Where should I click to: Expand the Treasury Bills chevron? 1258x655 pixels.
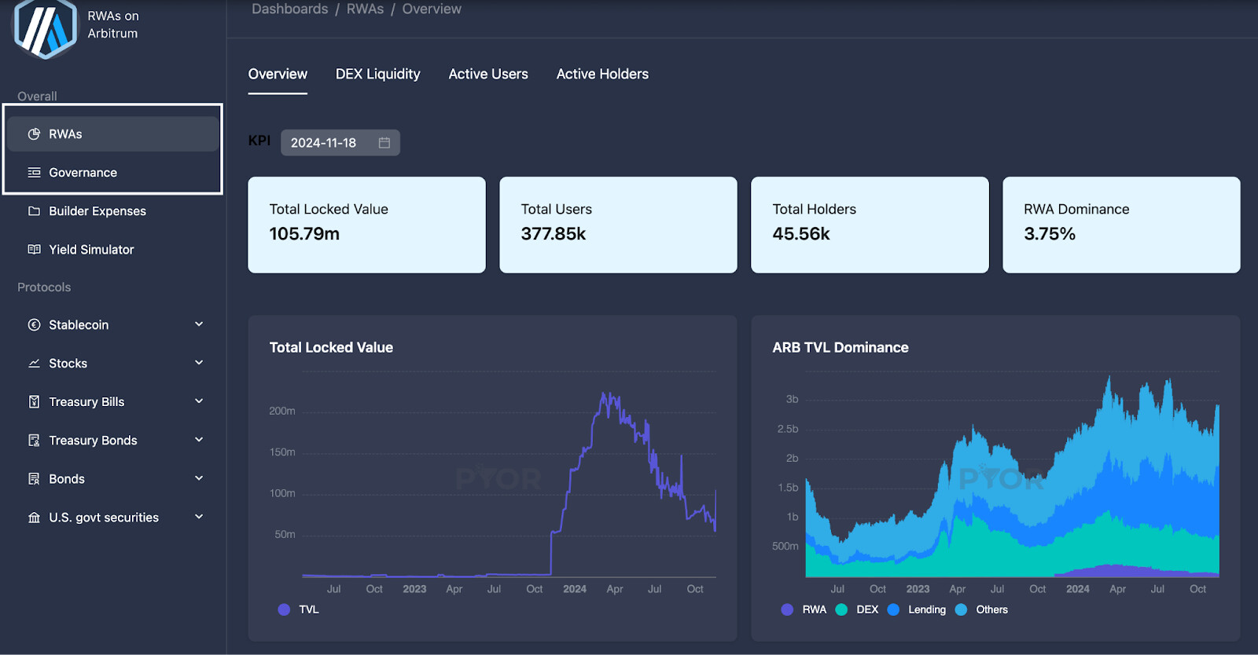click(x=199, y=401)
